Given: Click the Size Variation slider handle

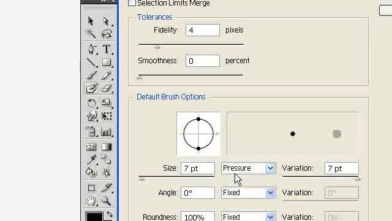Looking at the screenshot, I should (358, 179).
